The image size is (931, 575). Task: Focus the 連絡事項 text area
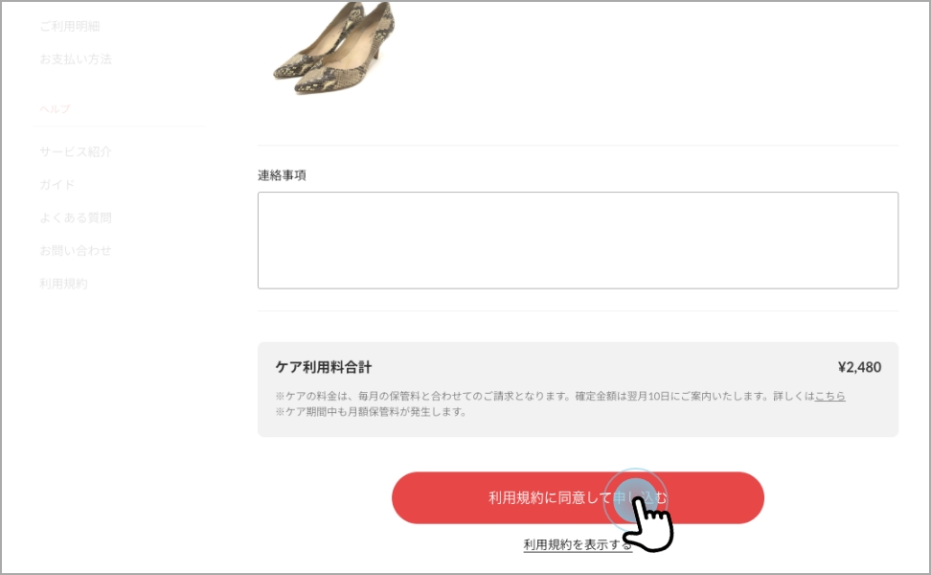(x=578, y=240)
